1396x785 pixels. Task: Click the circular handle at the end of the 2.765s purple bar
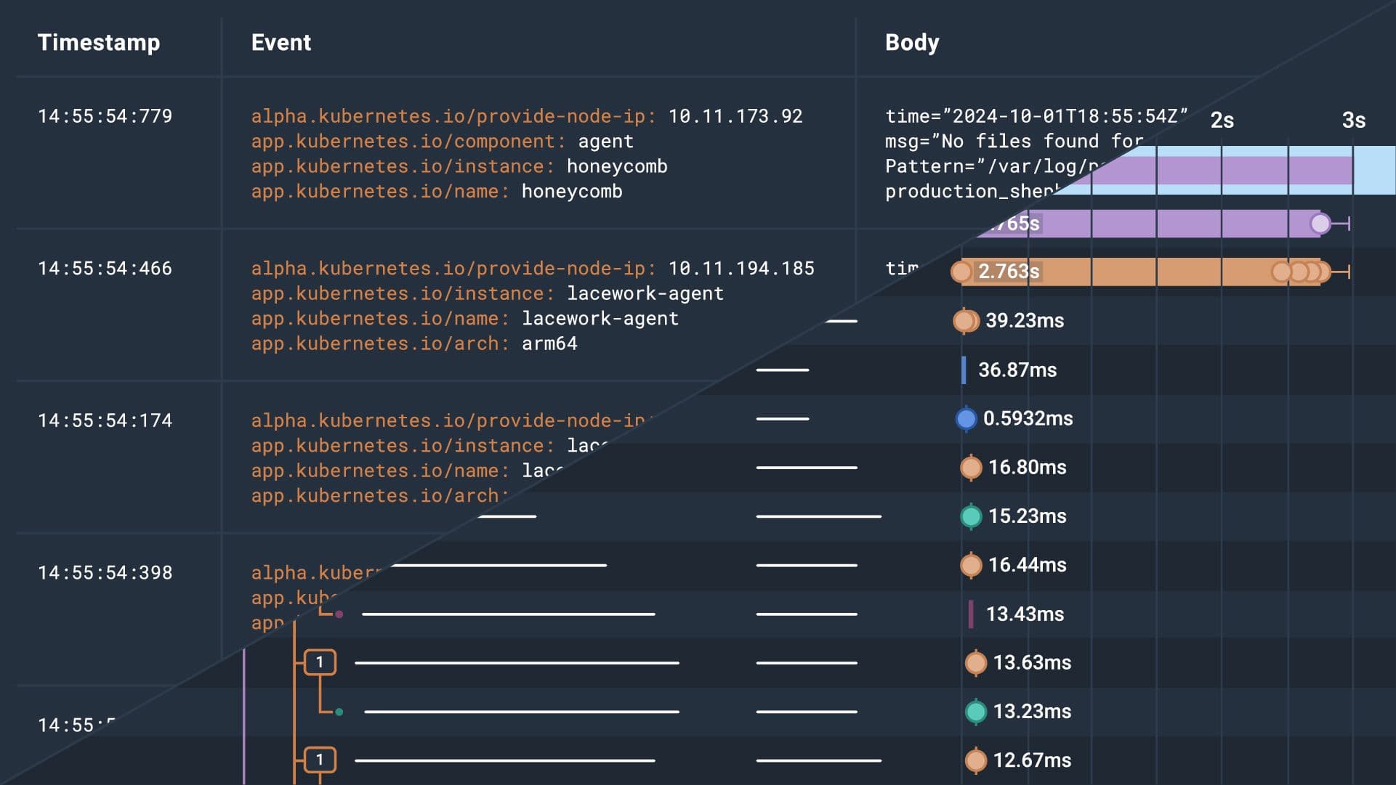[1320, 224]
